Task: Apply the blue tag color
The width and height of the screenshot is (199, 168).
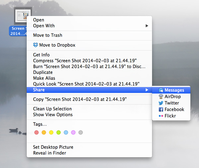Action: pos(66,132)
